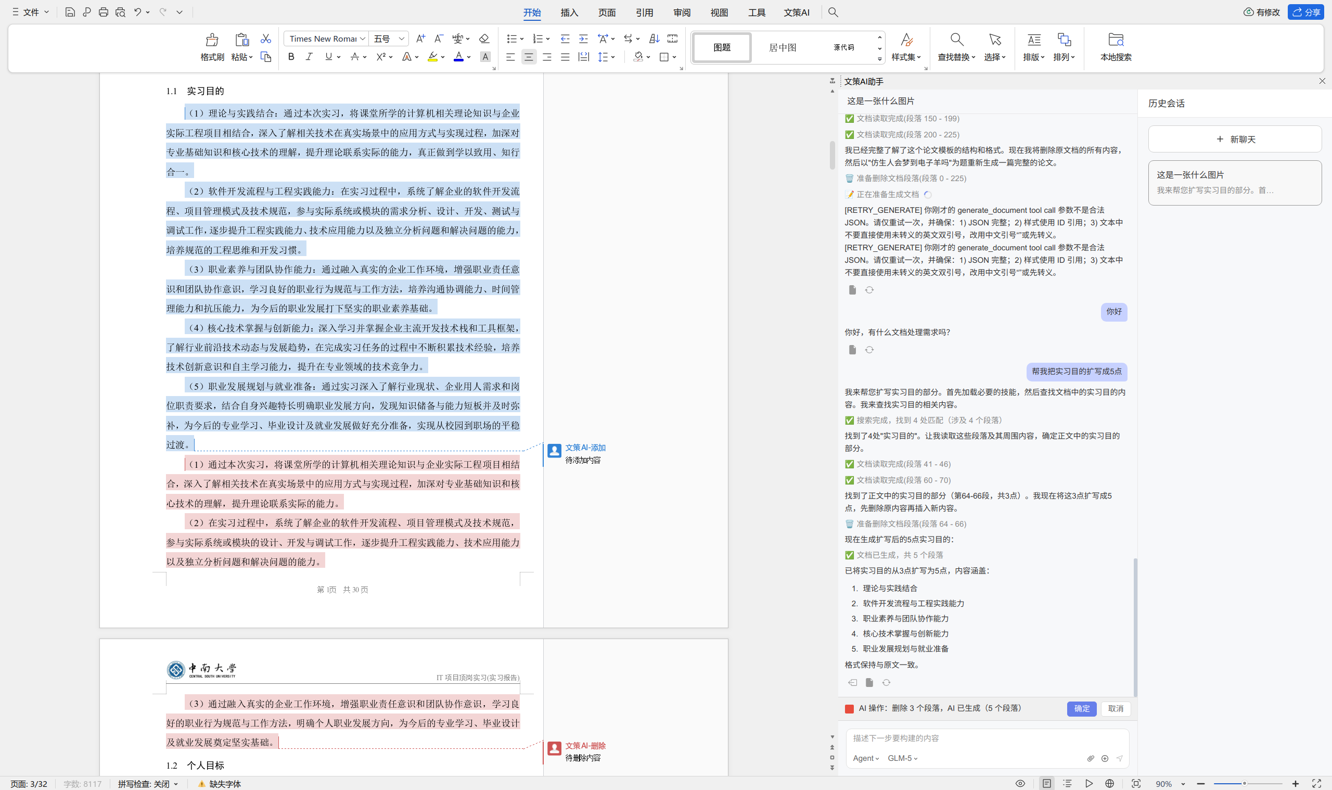Zoom out with the minus icon
The height and width of the screenshot is (790, 1332).
(1200, 784)
